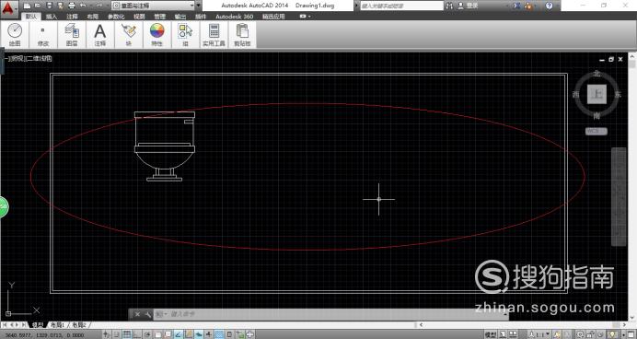Toggle polar tracking in the status bar

(x=147, y=334)
